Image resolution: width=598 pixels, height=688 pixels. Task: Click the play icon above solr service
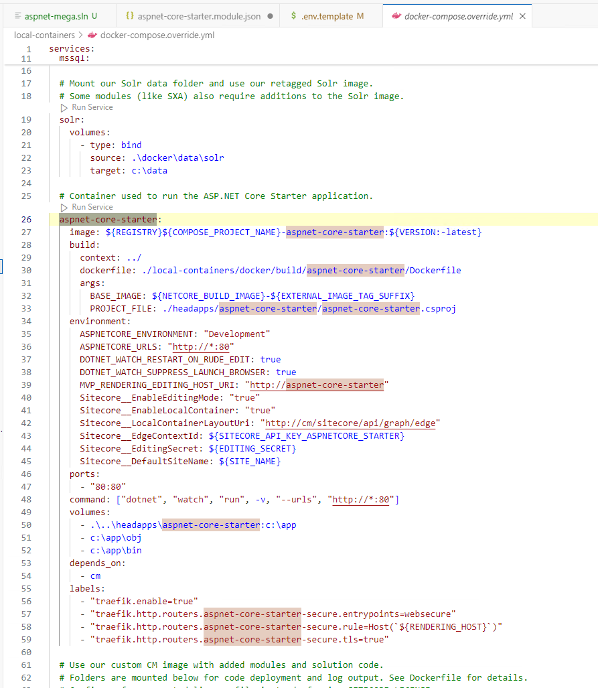64,107
